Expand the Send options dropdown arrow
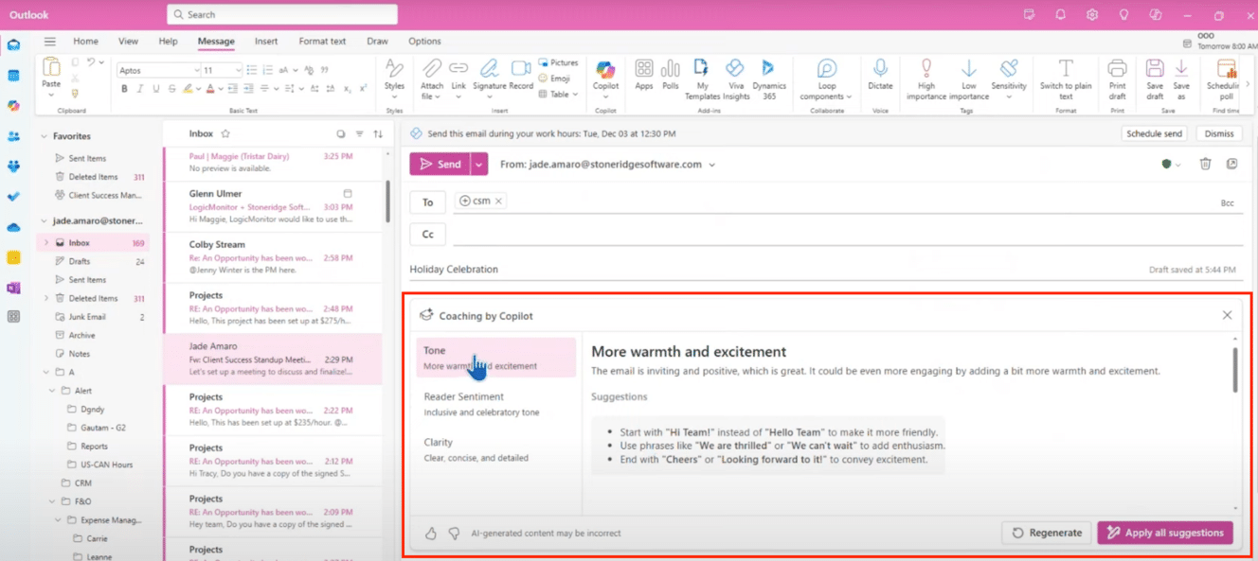The width and height of the screenshot is (1258, 561). coord(479,164)
